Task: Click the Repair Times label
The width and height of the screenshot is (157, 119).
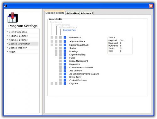Action: [x=75, y=77]
